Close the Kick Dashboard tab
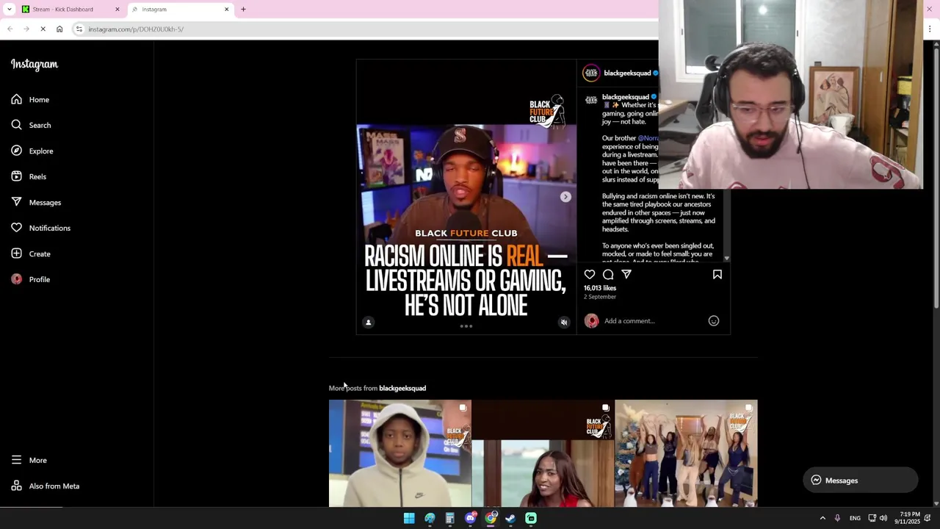This screenshot has height=529, width=940. pyautogui.click(x=117, y=10)
